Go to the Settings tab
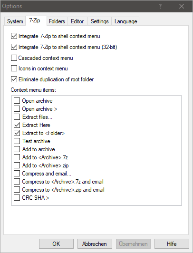This screenshot has height=253, width=193. tap(99, 21)
